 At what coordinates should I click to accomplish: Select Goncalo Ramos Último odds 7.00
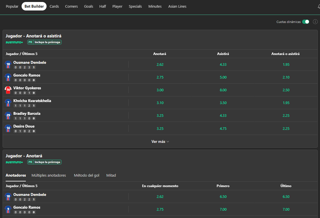(286, 209)
